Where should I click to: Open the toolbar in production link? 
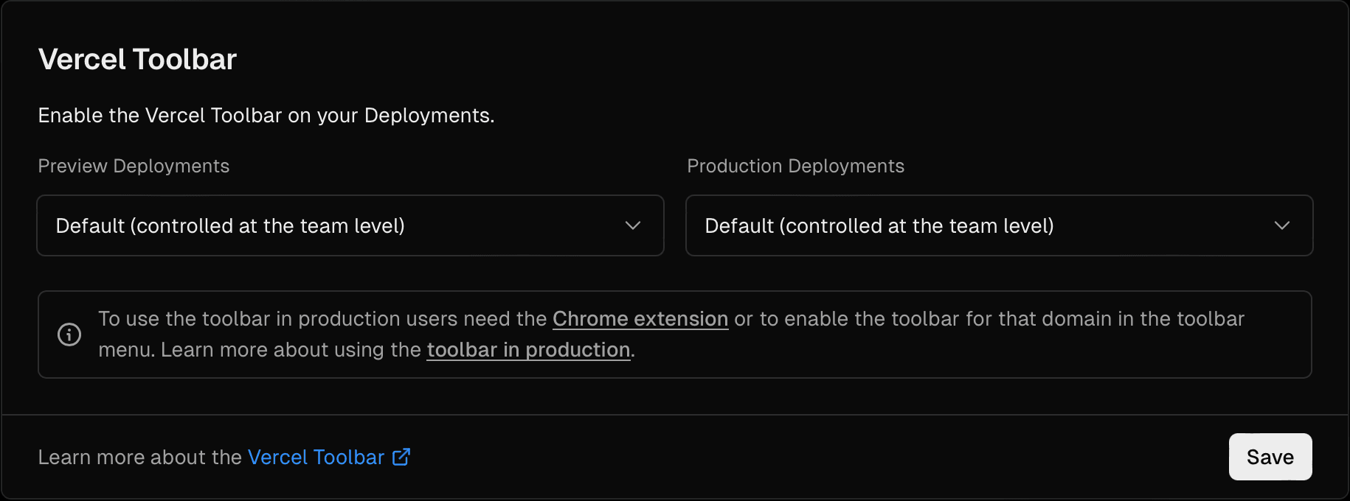(528, 349)
